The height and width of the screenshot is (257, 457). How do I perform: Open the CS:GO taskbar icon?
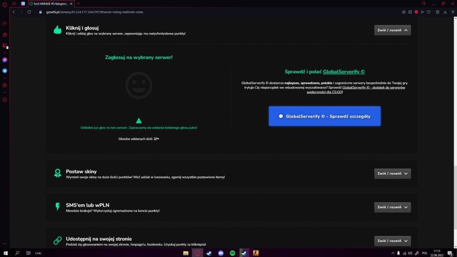255,253
